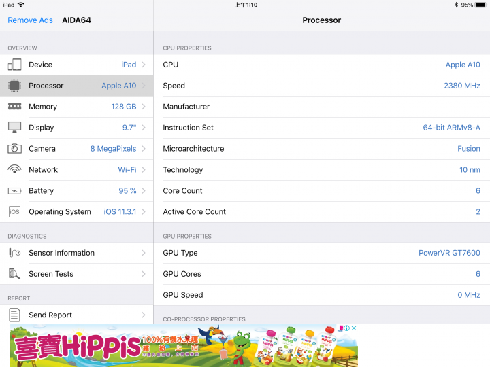490x367 pixels.
Task: Open Operating System details
Action: (76, 211)
